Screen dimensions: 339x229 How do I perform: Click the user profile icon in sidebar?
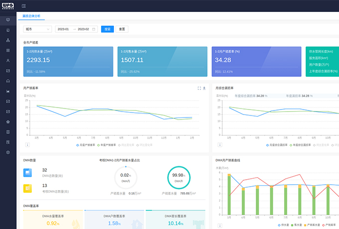(8, 60)
